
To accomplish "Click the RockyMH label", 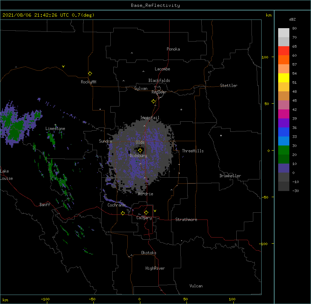I will click(88, 82).
